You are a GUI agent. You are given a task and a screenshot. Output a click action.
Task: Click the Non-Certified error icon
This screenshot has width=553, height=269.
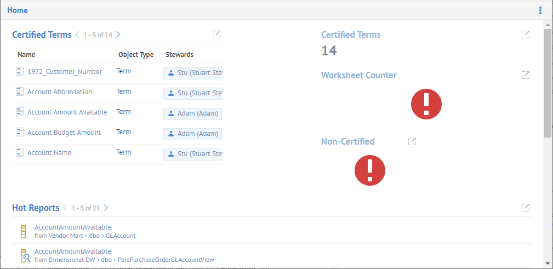pos(370,170)
